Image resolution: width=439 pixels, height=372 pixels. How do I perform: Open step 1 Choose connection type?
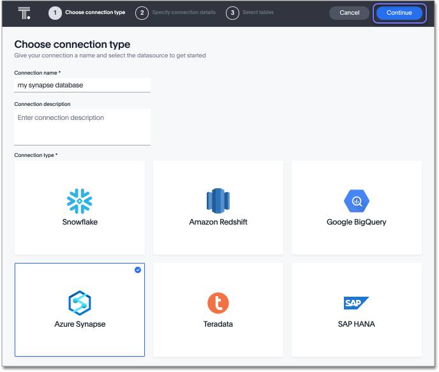[95, 13]
